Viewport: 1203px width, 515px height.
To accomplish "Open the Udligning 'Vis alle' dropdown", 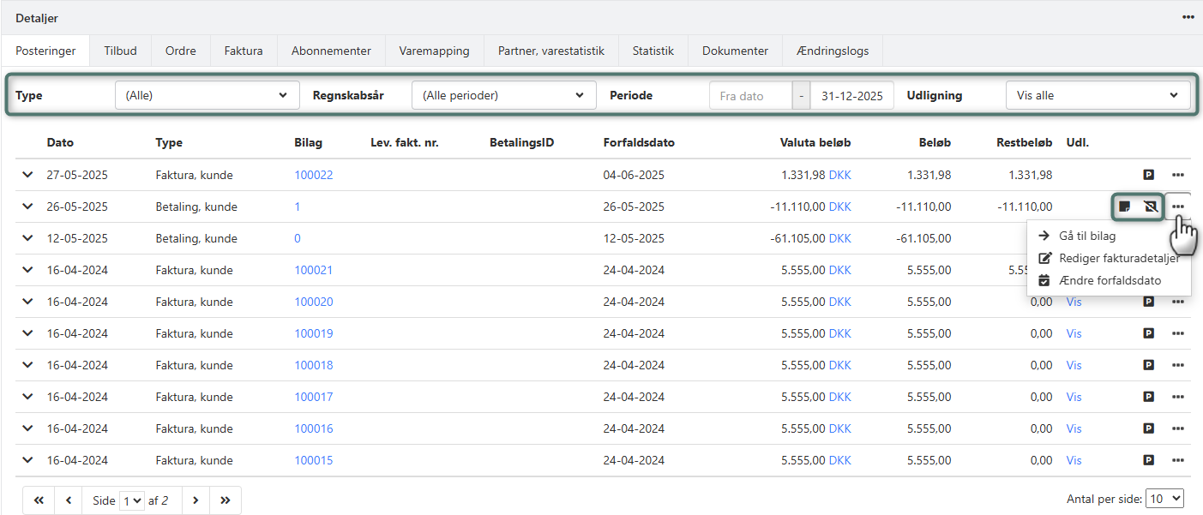I will click(1098, 95).
